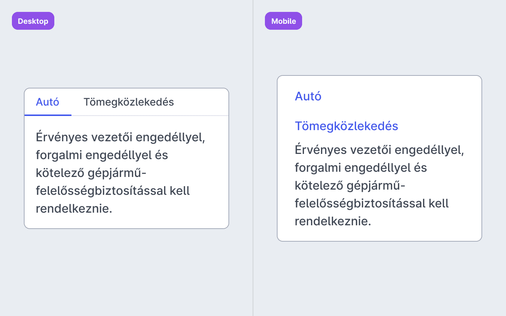Click "forgalmi engedéllyel és" line in Desktop panel

click(x=102, y=155)
